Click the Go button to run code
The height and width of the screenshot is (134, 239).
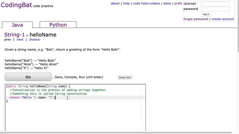point(28,77)
